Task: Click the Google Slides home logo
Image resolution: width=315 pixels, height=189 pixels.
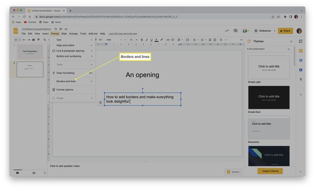Action: (16, 31)
